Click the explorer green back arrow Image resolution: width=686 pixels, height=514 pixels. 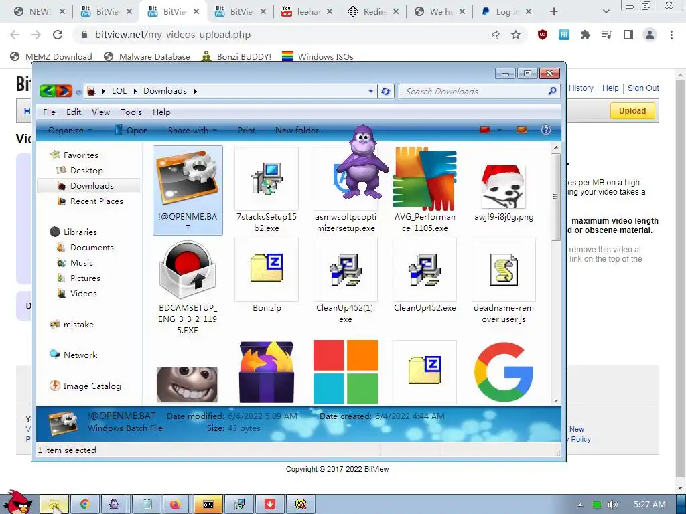coord(48,91)
